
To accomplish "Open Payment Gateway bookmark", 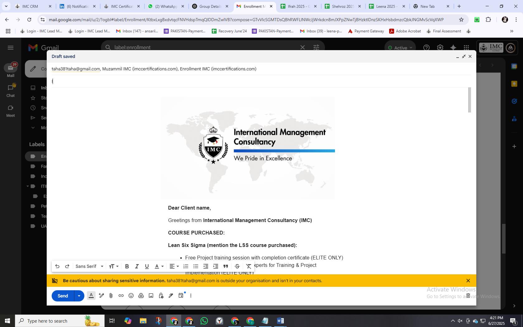I will pyautogui.click(x=366, y=31).
